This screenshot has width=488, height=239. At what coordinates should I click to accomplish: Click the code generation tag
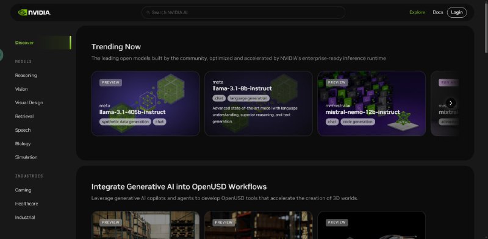[357, 122]
